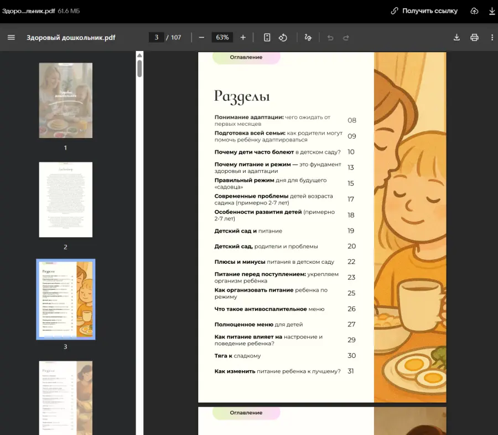Activate the draw annotation tool
This screenshot has height=435, width=498.
pos(308,38)
